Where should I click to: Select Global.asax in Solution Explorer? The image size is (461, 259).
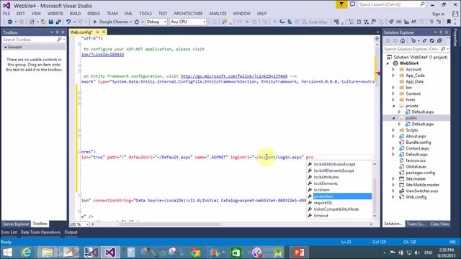(416, 166)
